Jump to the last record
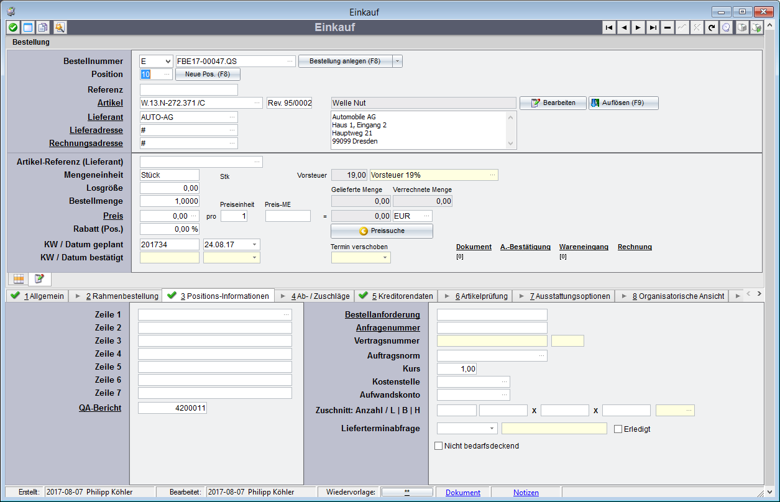This screenshot has height=502, width=780. click(x=653, y=27)
